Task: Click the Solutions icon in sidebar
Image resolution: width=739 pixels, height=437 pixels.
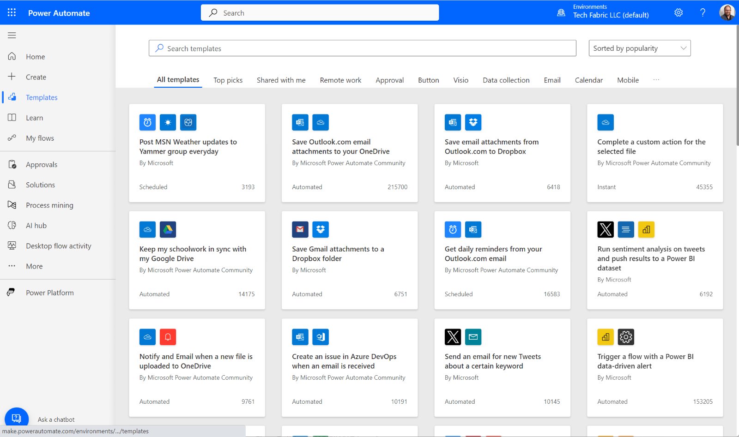Action: pos(12,185)
